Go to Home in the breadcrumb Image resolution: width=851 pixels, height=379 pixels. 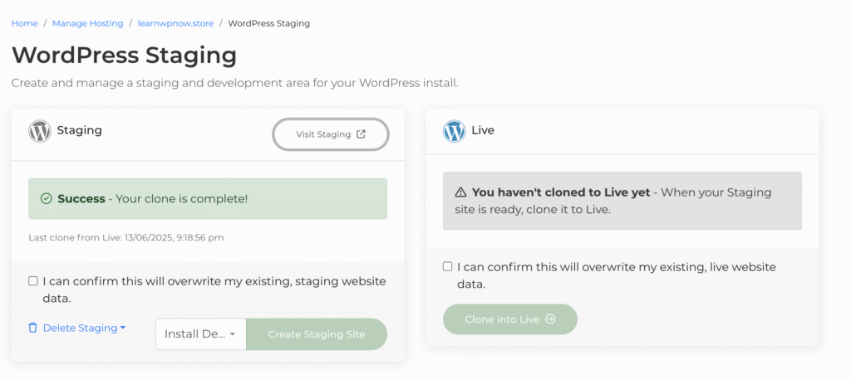(x=24, y=23)
